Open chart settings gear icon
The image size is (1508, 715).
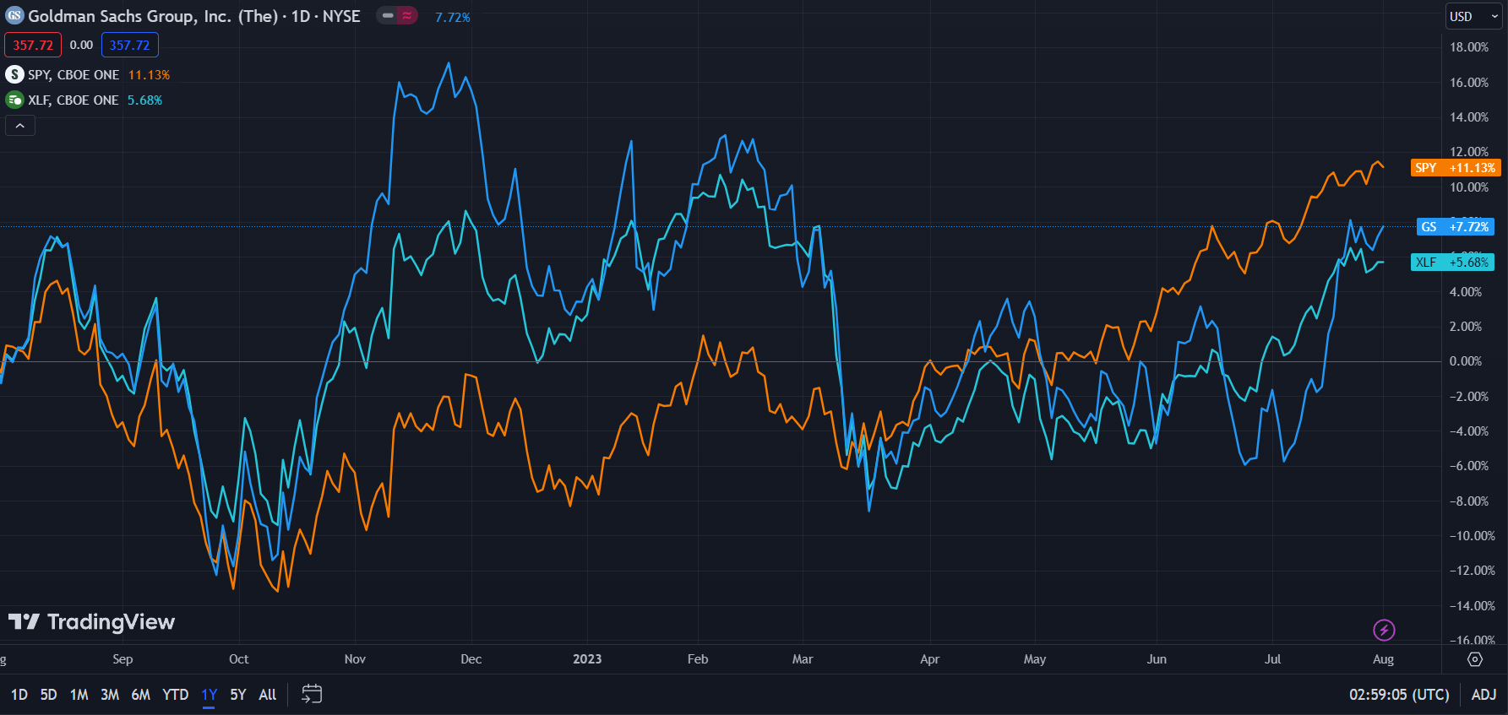1475,659
